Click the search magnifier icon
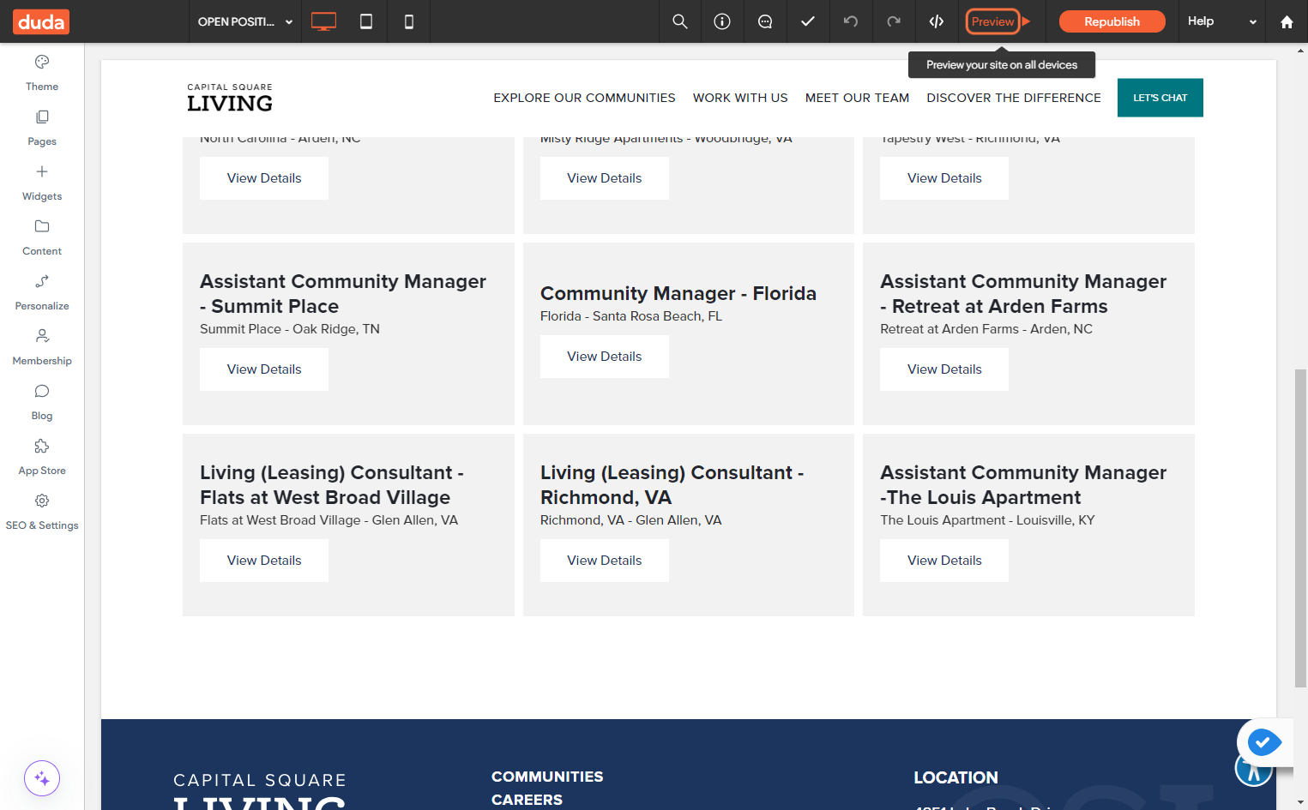The width and height of the screenshot is (1308, 810). [x=680, y=21]
